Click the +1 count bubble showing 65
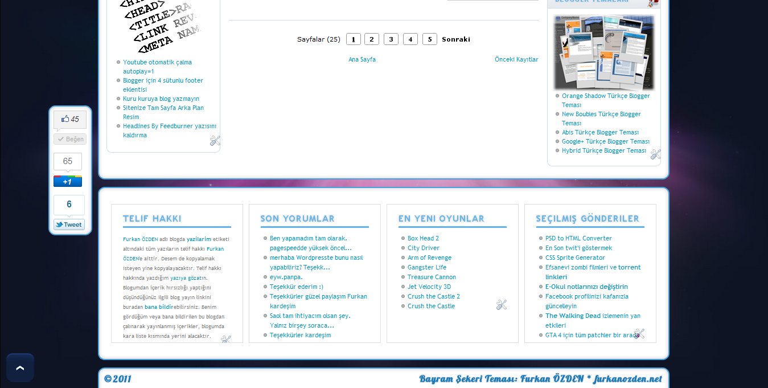 point(68,161)
